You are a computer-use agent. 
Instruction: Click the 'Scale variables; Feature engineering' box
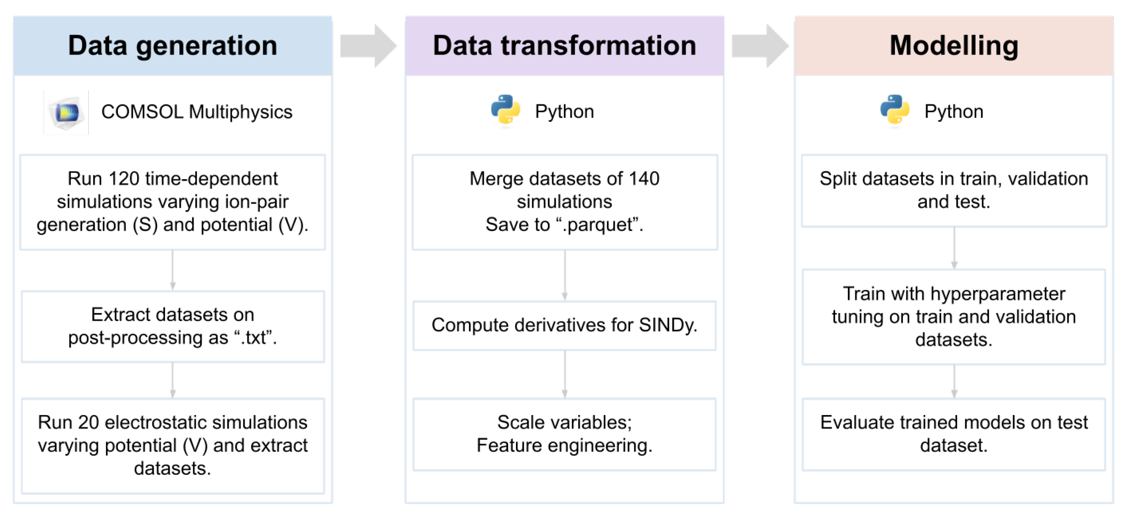565,434
